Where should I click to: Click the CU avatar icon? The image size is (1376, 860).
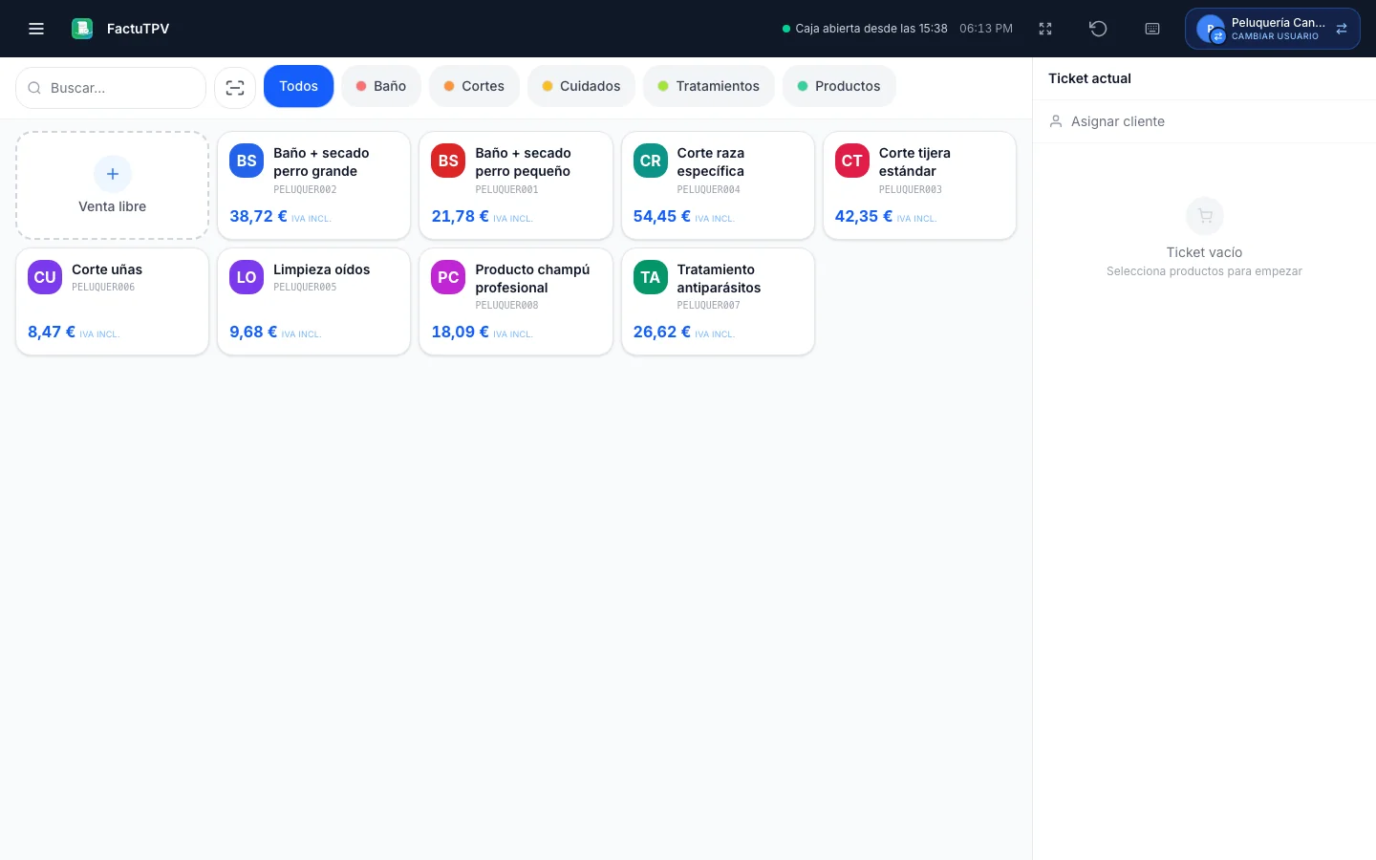tap(45, 277)
